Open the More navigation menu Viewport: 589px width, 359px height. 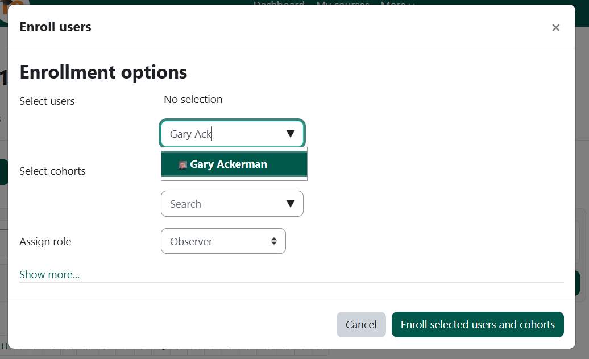(x=396, y=3)
